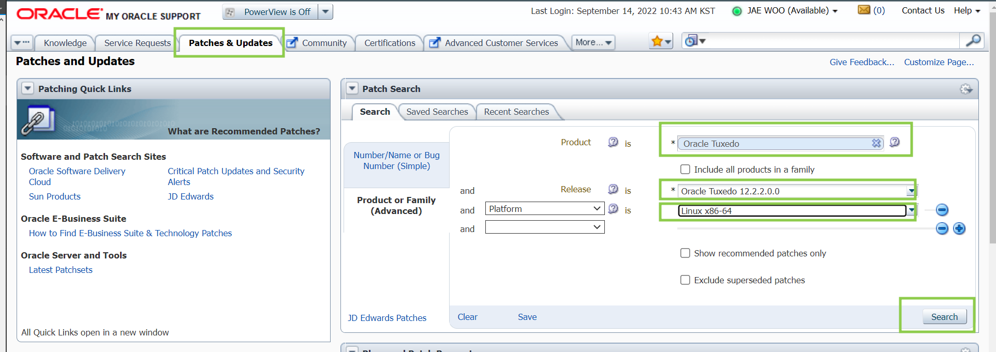Collapse the Patching Quick Links panel
The width and height of the screenshot is (996, 352).
tap(28, 88)
